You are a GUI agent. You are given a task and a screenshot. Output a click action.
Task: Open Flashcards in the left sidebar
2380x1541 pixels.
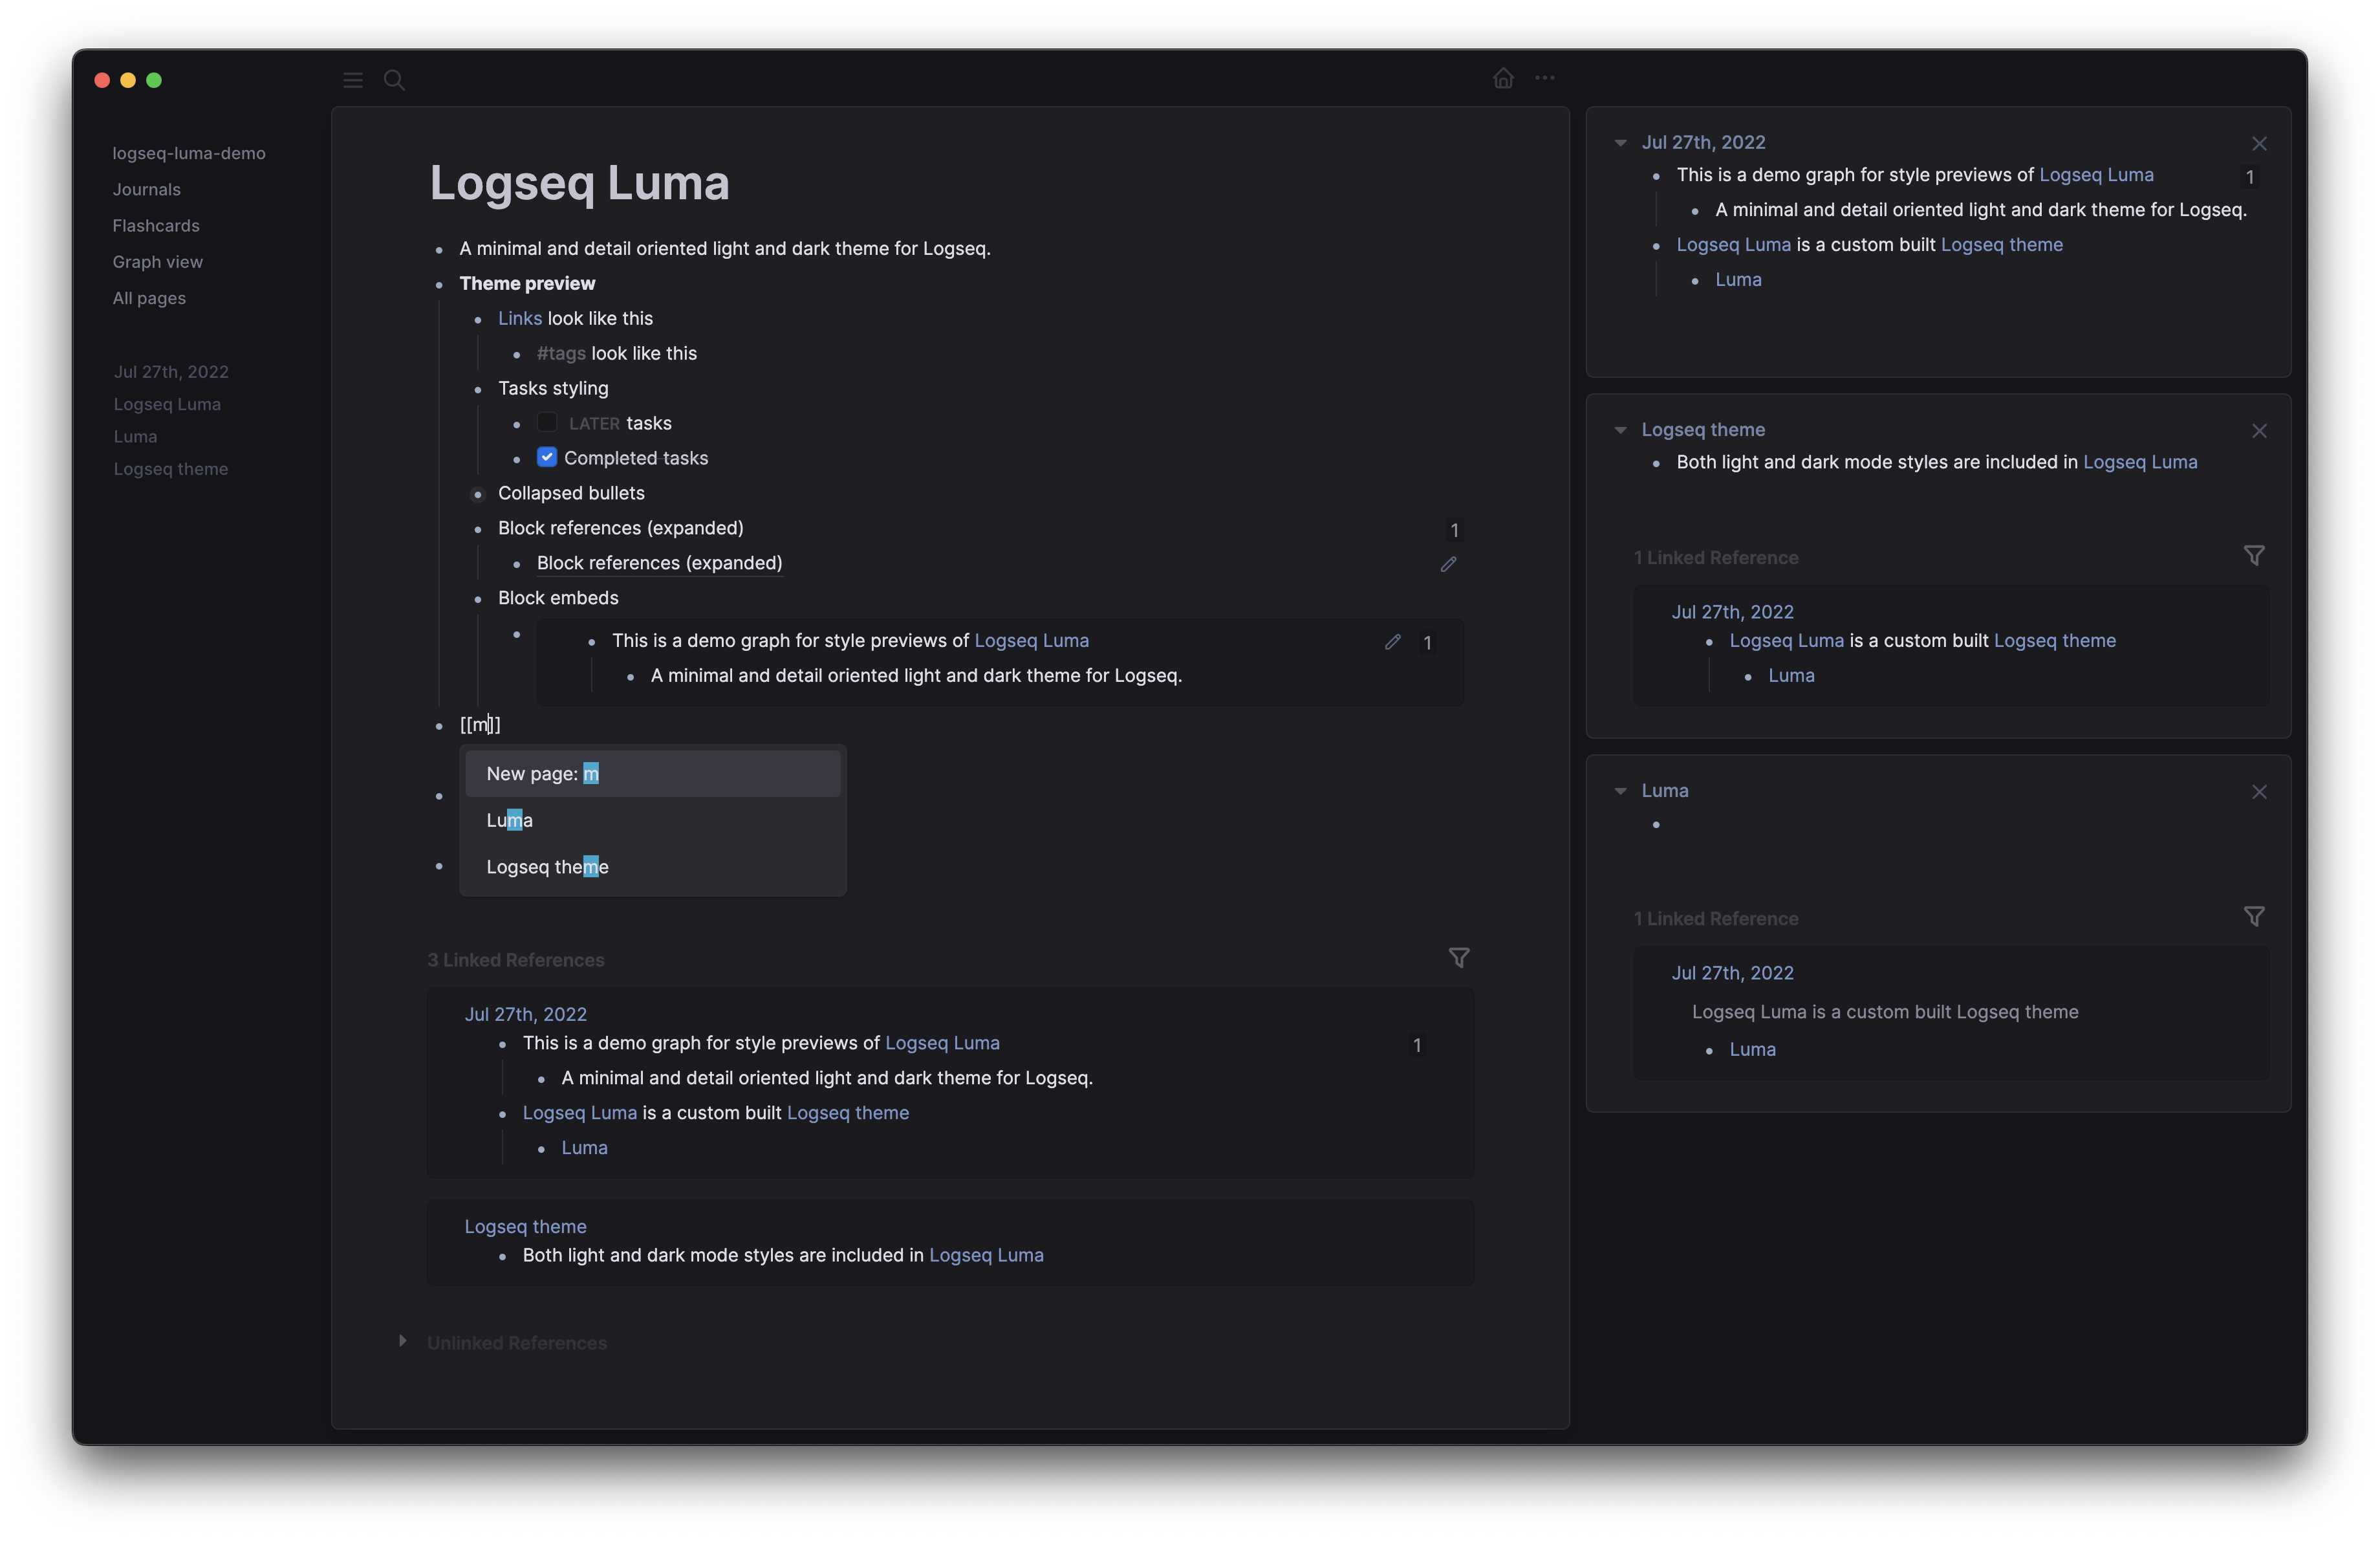tap(156, 225)
